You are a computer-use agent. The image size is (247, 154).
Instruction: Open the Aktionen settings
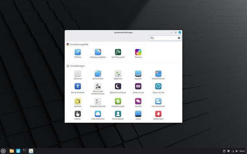78,75
